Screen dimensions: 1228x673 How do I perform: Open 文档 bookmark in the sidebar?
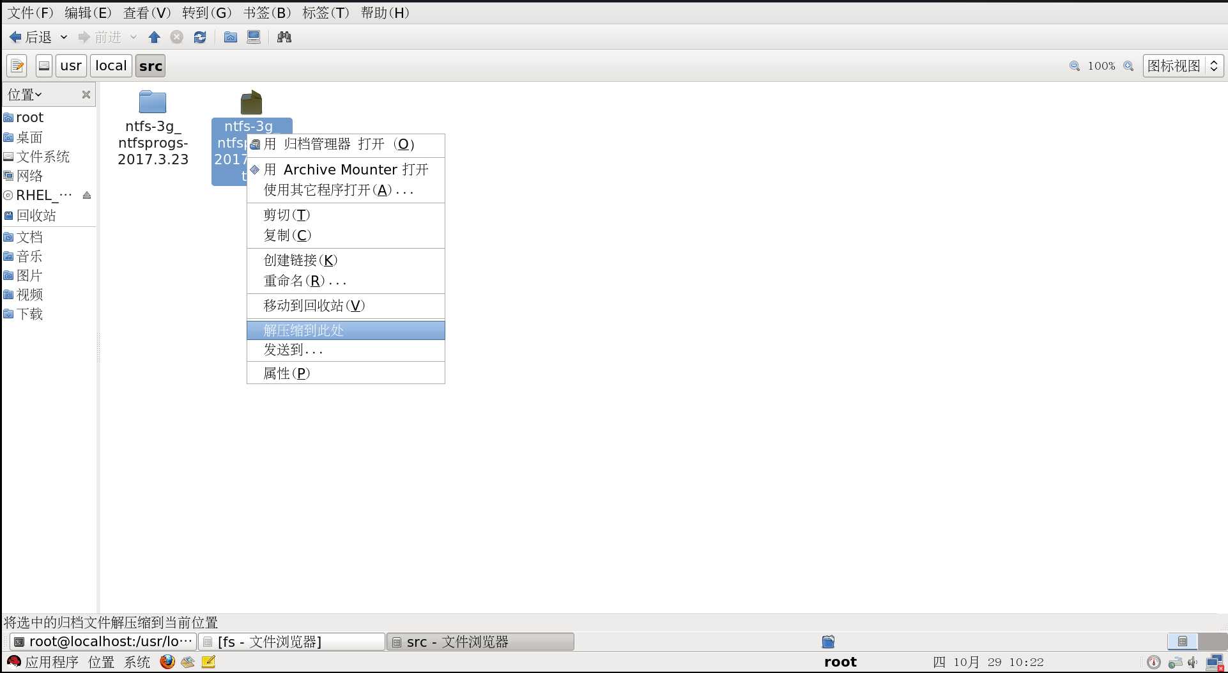pos(49,237)
